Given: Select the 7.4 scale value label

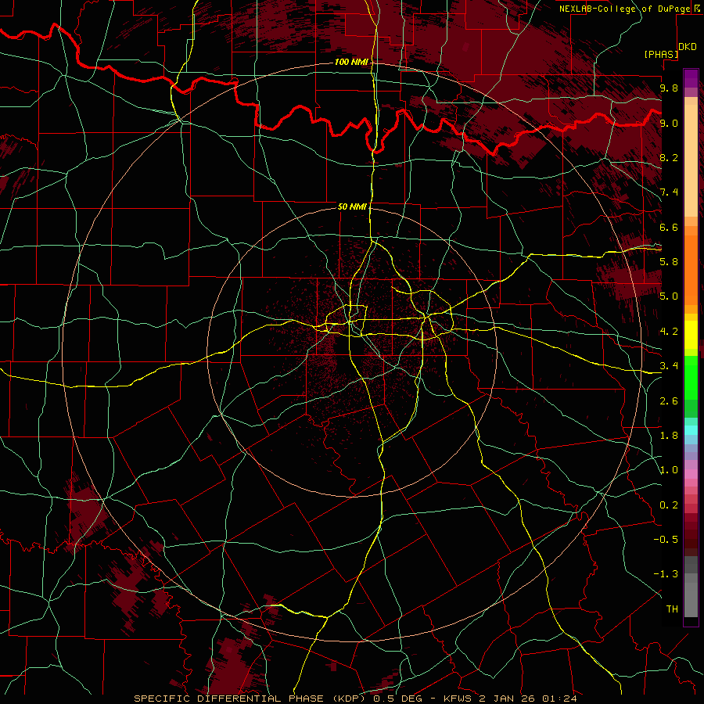Looking at the screenshot, I should point(669,192).
